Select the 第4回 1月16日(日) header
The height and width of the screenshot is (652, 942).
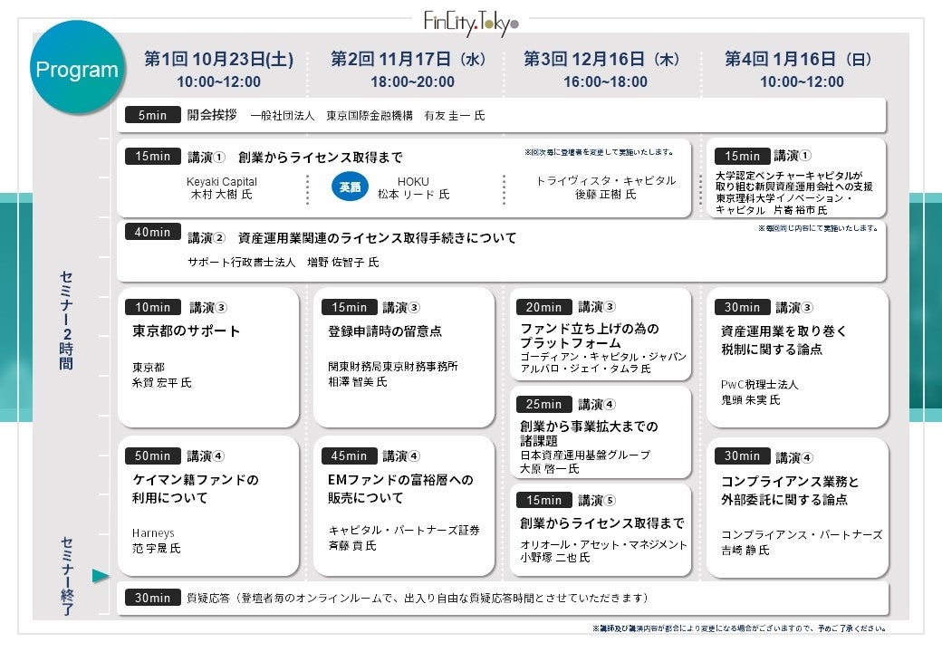(798, 60)
